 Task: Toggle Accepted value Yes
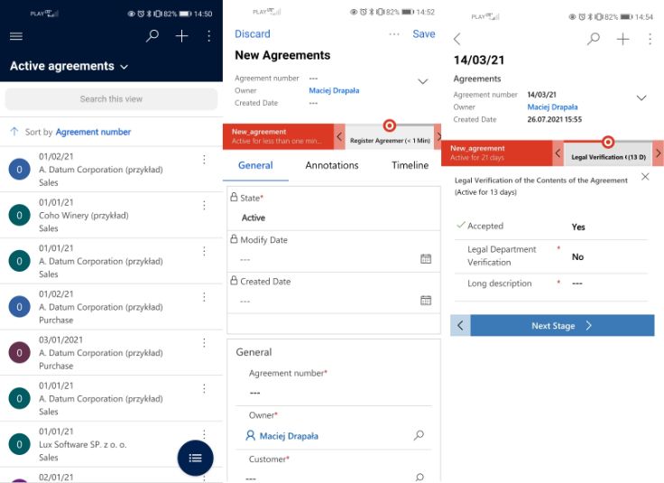pyautogui.click(x=578, y=228)
